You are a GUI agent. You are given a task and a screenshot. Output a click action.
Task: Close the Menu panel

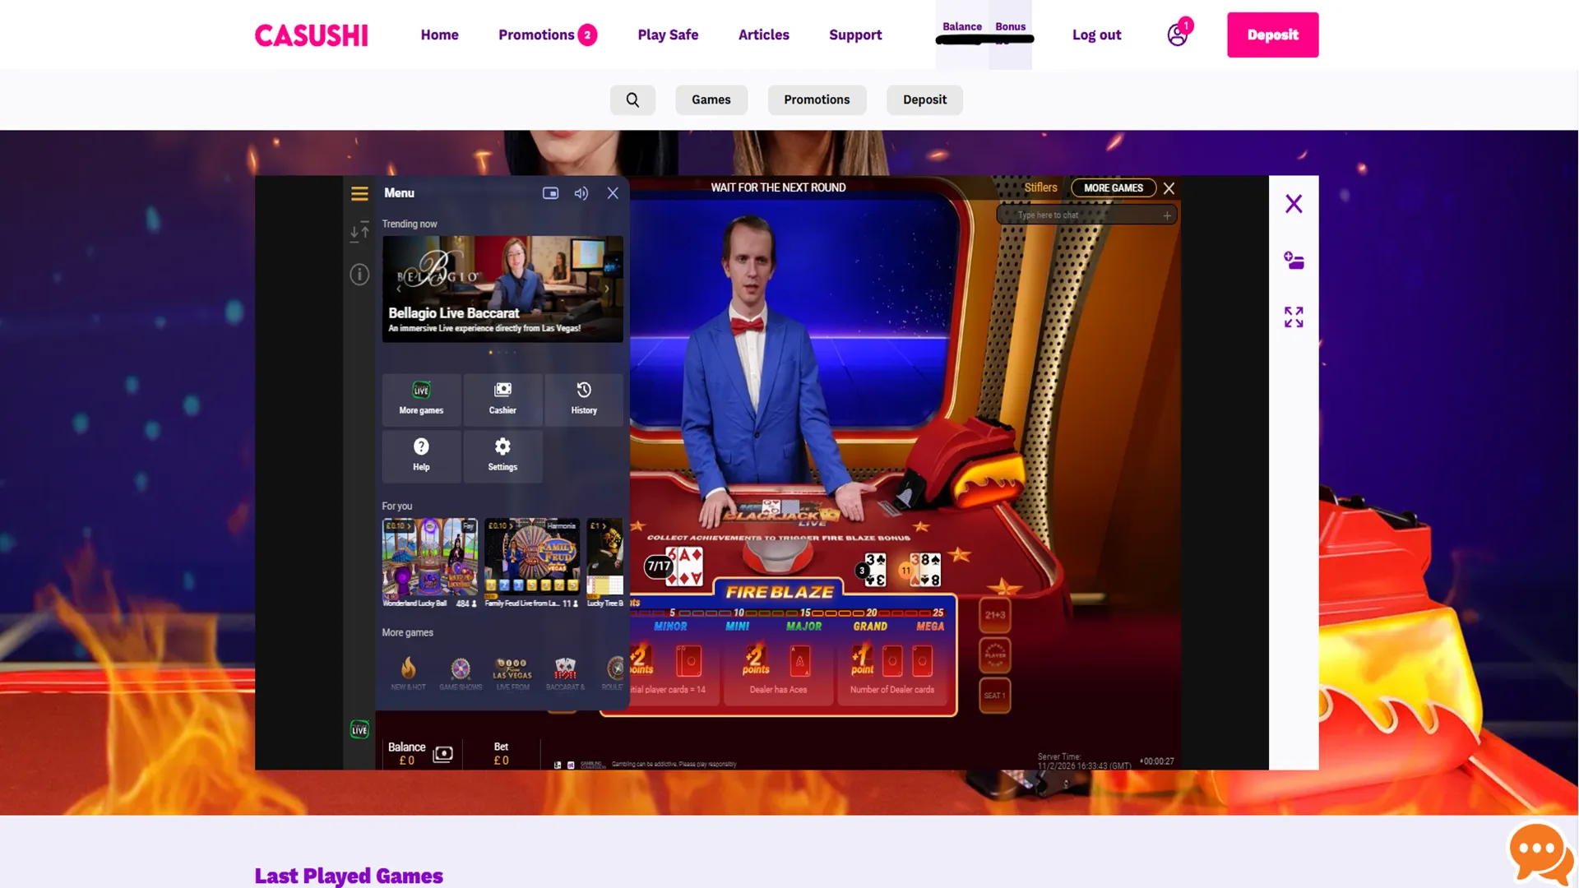(613, 193)
